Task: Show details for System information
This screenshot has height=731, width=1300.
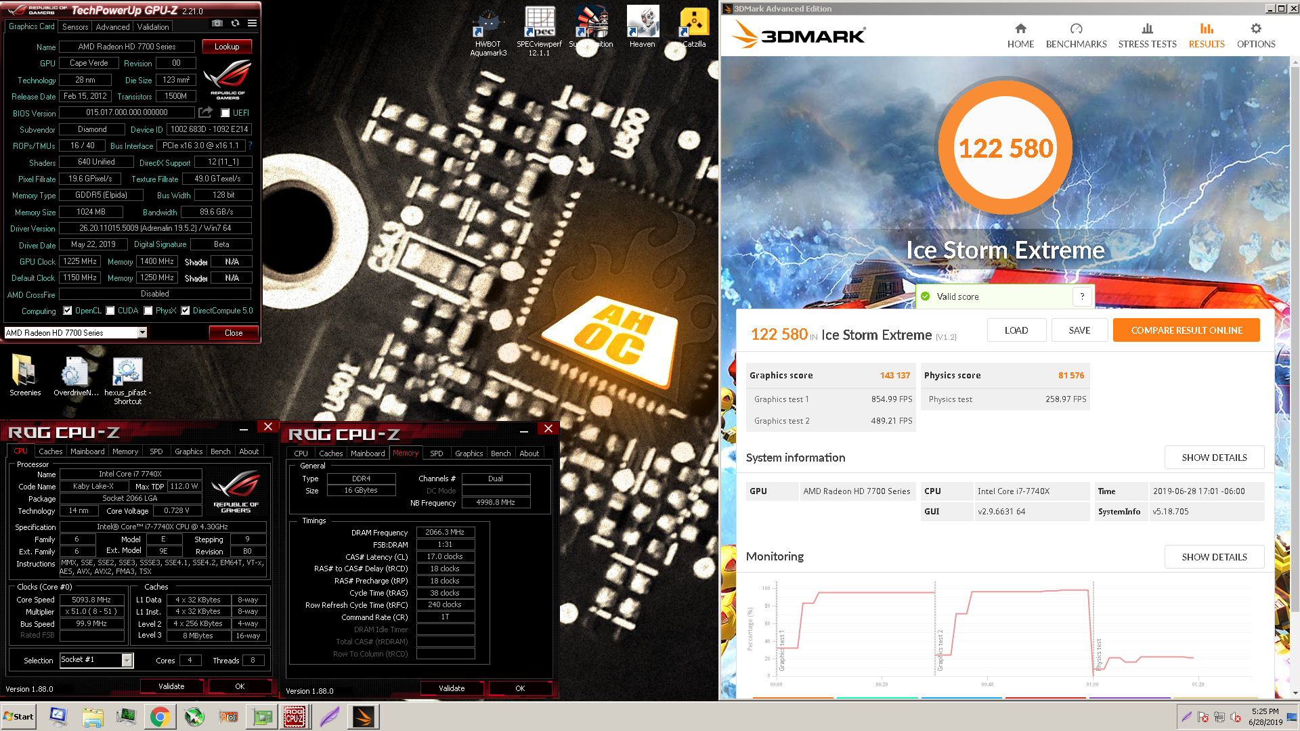Action: click(1214, 458)
